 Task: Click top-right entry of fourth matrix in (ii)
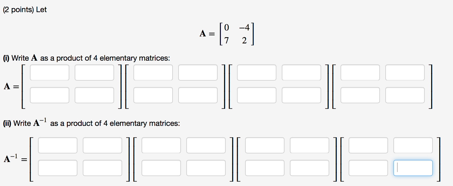tap(413, 145)
